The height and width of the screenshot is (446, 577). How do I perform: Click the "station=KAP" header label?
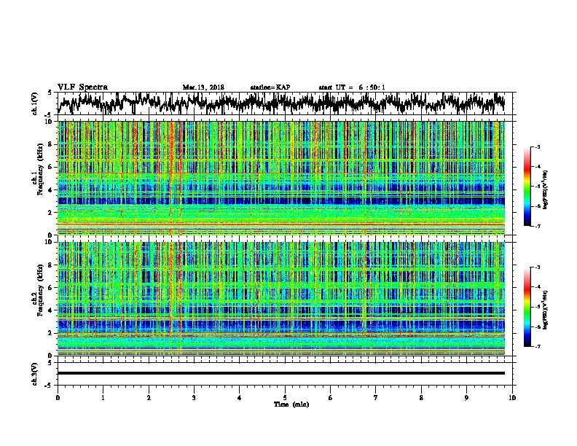click(x=270, y=87)
